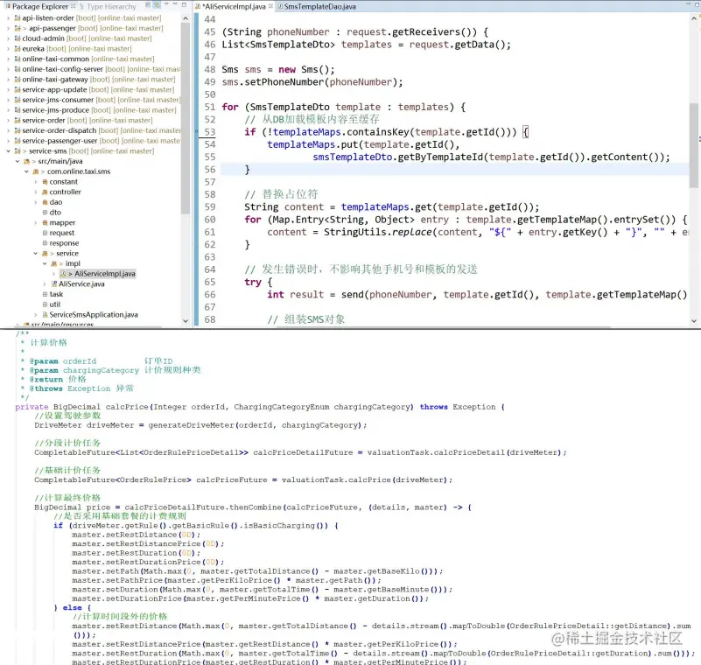Click the service-sms project icon
Image resolution: width=701 pixels, height=665 pixels.
click(18, 151)
